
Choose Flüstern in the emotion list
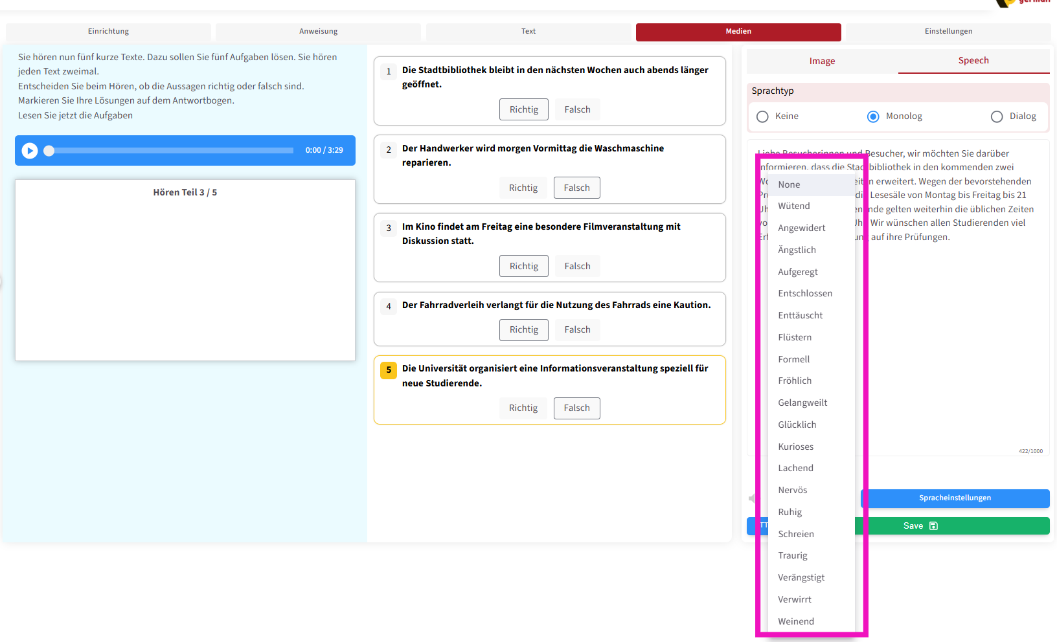pyautogui.click(x=795, y=337)
